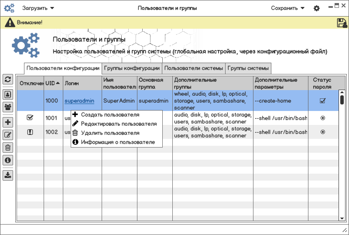Click the refresh icon in left sidebar

tap(8, 79)
